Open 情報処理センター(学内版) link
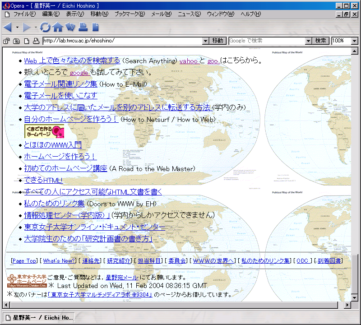Image resolution: width=361 pixels, height=325 pixels. click(x=67, y=215)
